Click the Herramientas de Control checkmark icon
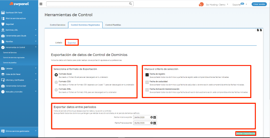The height and width of the screenshot is (138, 270). tap(3, 47)
